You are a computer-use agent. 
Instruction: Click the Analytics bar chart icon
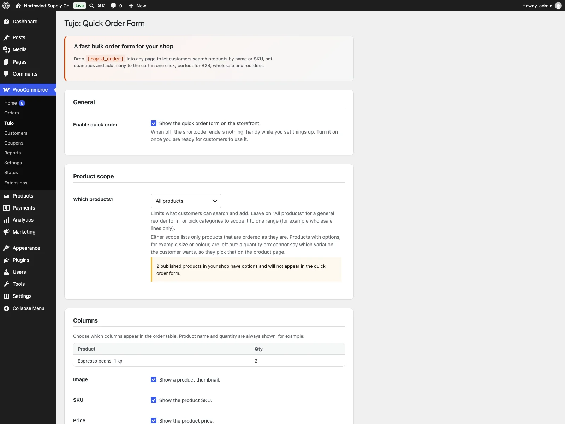point(6,220)
